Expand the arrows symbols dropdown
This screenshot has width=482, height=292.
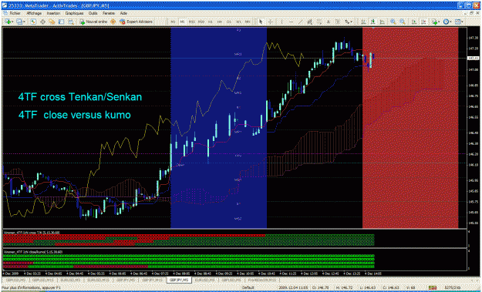(352, 22)
